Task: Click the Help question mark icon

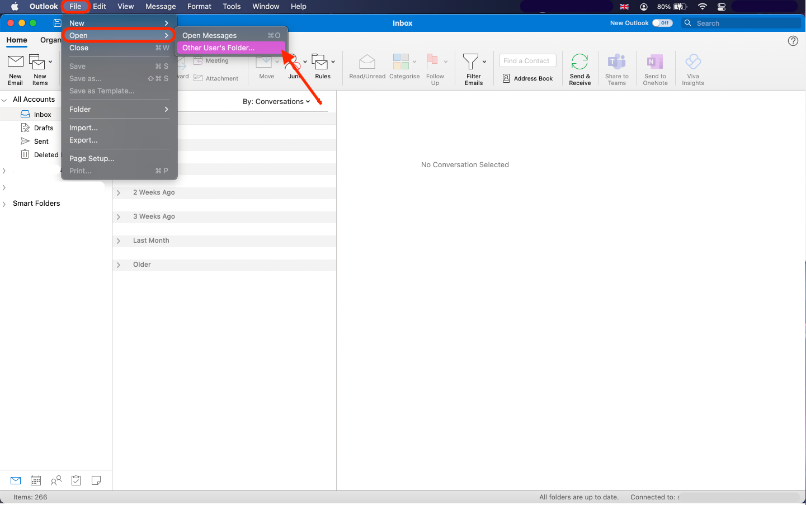Action: coord(793,41)
